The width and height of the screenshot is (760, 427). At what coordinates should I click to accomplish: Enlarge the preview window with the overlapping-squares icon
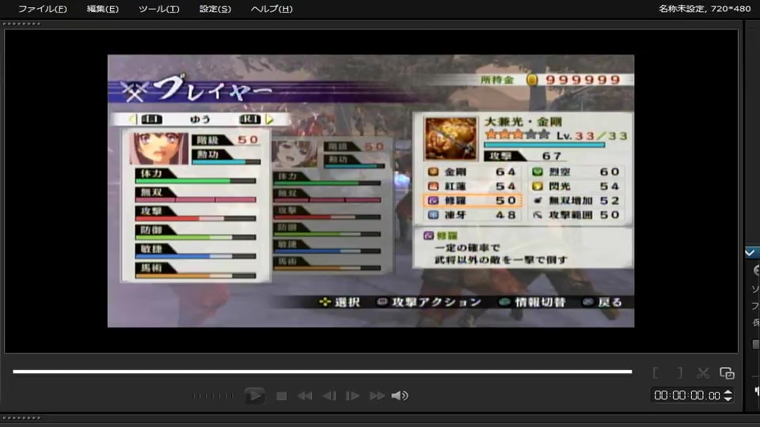(727, 372)
